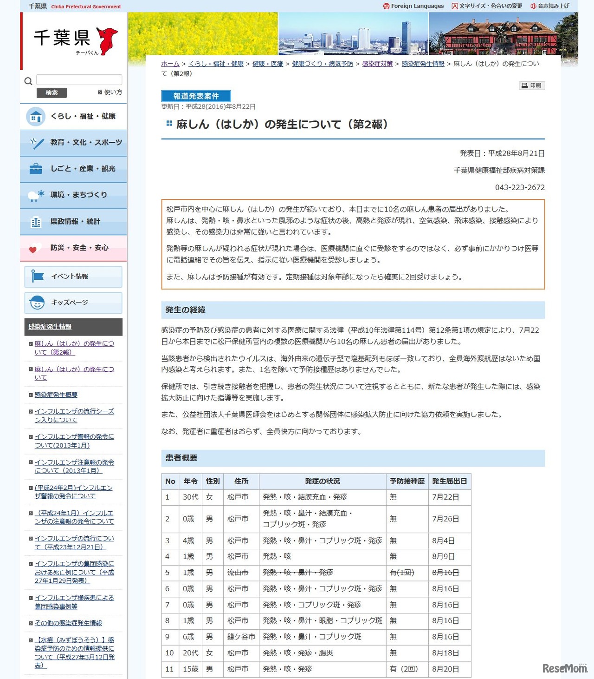Start 音声読み上げ via the speaker icon

click(x=535, y=6)
